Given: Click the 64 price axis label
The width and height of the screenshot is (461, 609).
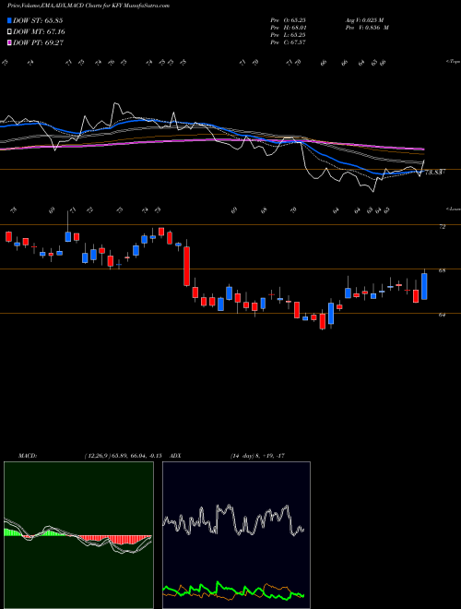Looking at the screenshot, I should click(x=442, y=315).
